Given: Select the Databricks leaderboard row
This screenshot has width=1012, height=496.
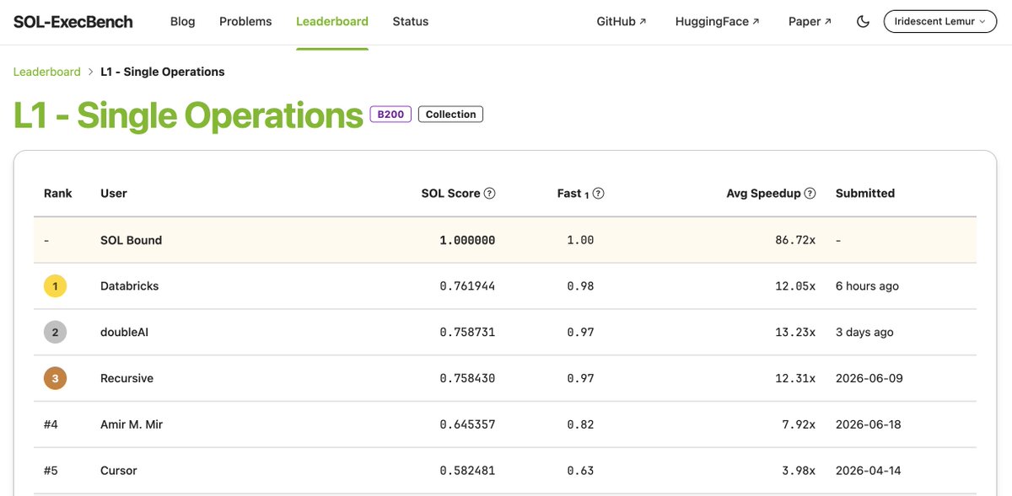Looking at the screenshot, I should point(505,286).
